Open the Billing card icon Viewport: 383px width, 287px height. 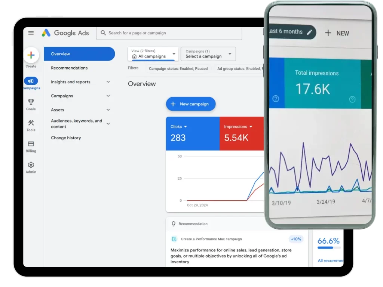click(31, 144)
